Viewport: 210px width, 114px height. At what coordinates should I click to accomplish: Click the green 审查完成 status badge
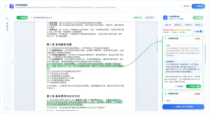click(x=22, y=18)
